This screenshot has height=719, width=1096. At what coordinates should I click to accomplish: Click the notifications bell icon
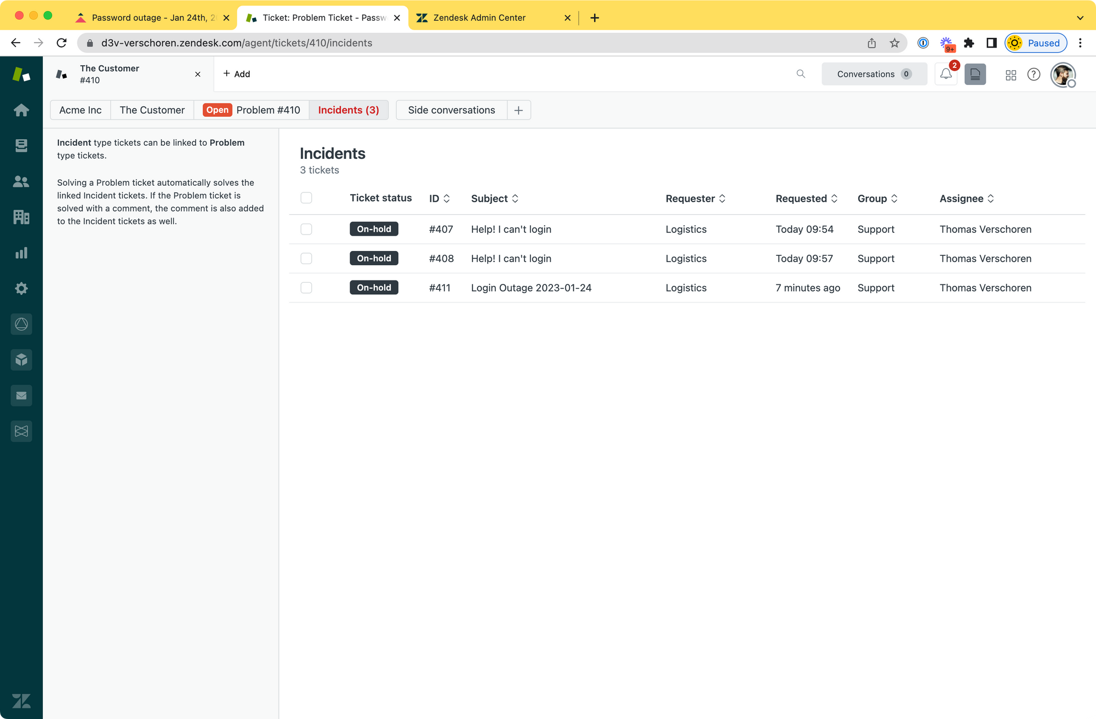tap(946, 74)
